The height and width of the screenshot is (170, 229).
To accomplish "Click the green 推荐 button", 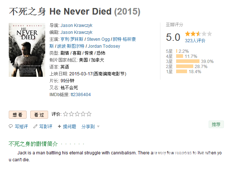I will point(216,124).
